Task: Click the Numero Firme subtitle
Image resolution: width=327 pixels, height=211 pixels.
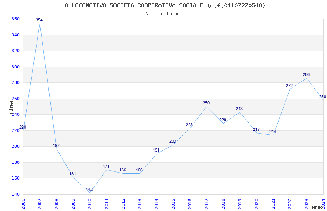Action: point(164,13)
